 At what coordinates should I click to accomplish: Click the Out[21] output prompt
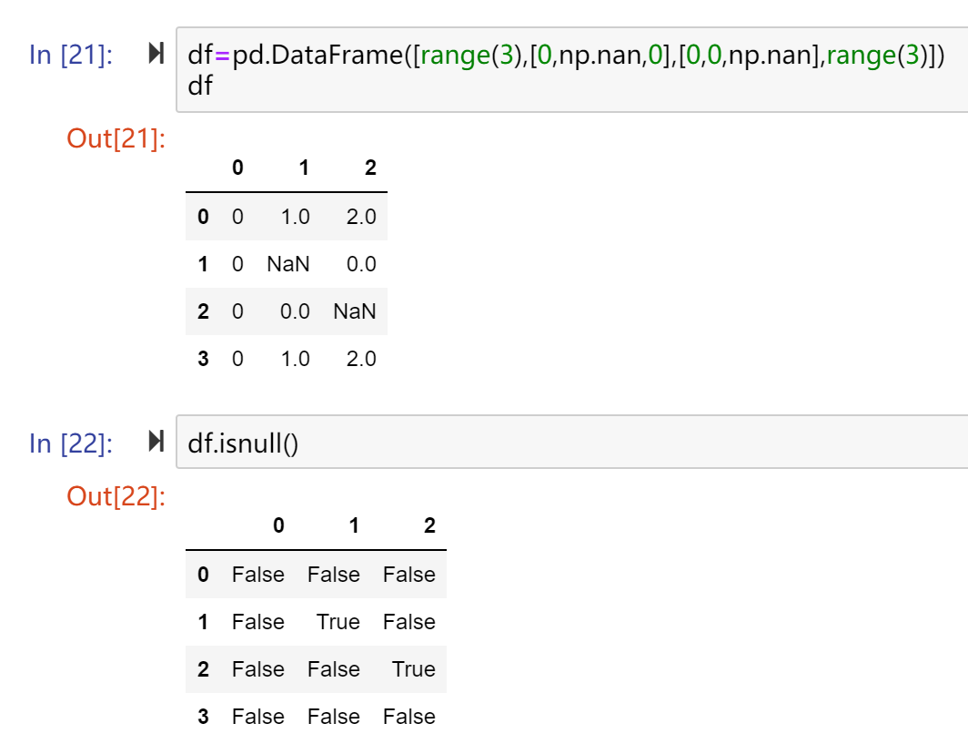click(x=116, y=139)
